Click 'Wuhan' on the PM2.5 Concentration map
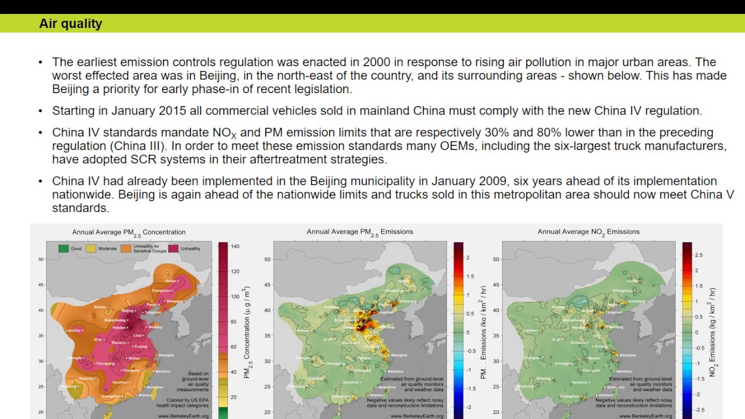The image size is (745, 419). pyautogui.click(x=134, y=358)
